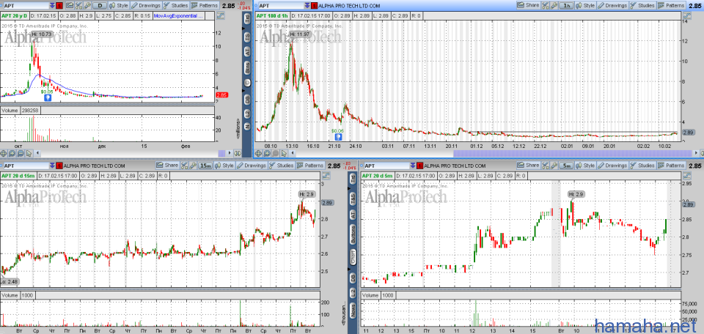The height and width of the screenshot is (334, 704).
Task: Open Patterns menu in bottom-left 15m chart
Action: pyautogui.click(x=310, y=166)
